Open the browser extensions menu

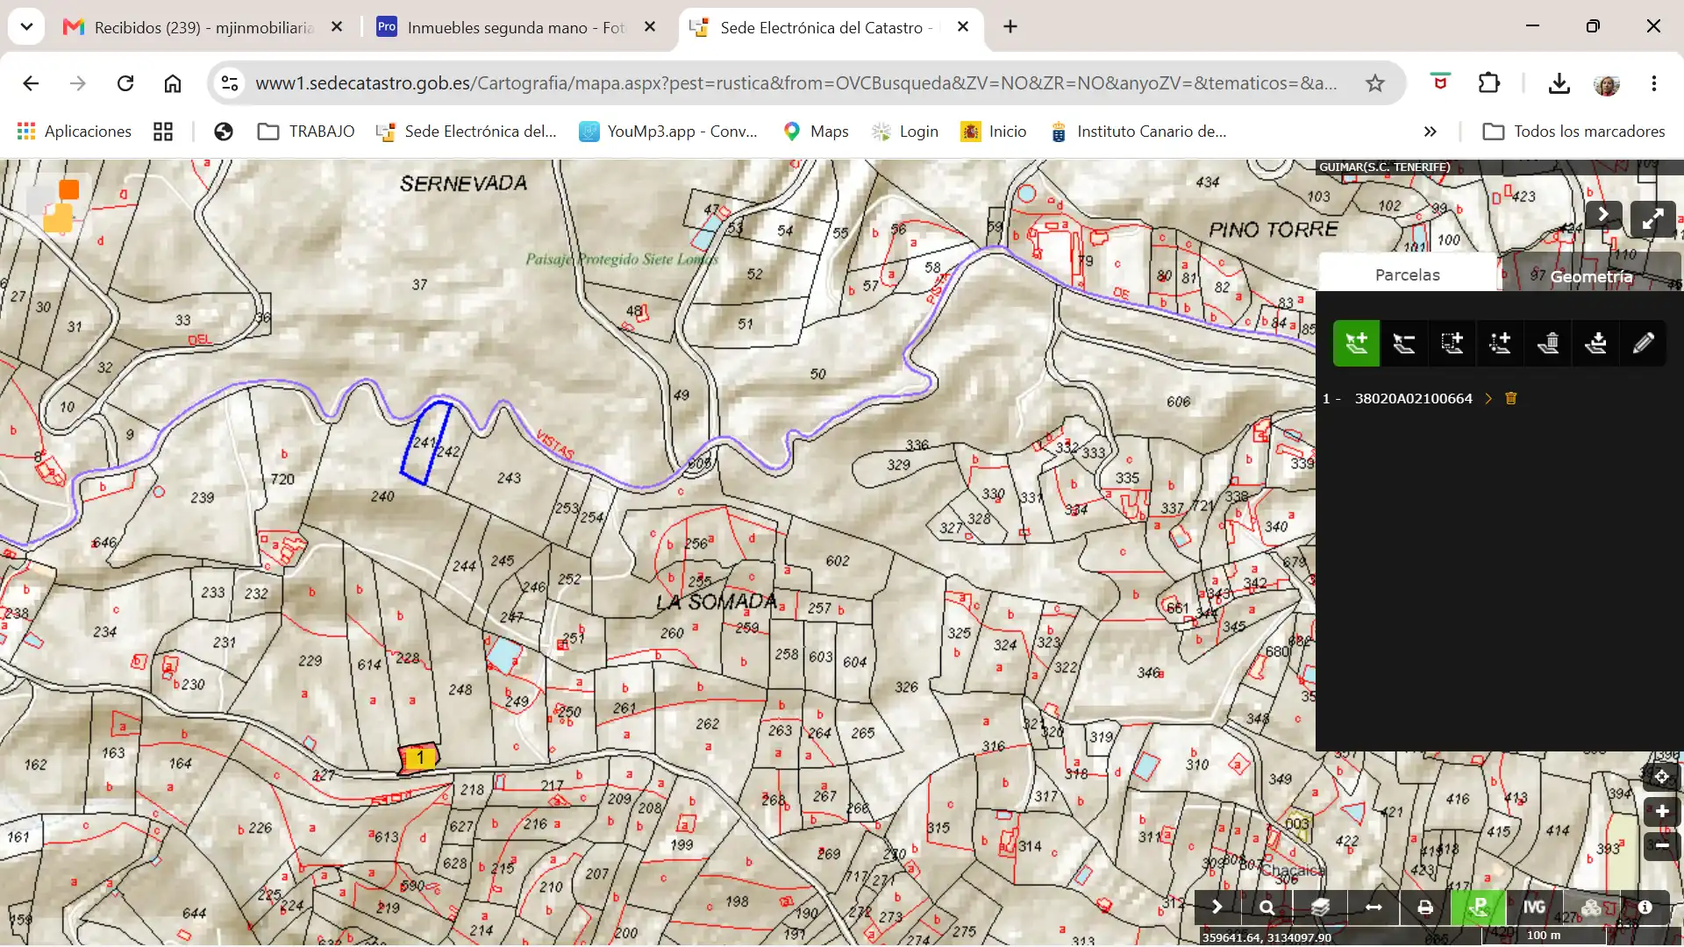1489,83
